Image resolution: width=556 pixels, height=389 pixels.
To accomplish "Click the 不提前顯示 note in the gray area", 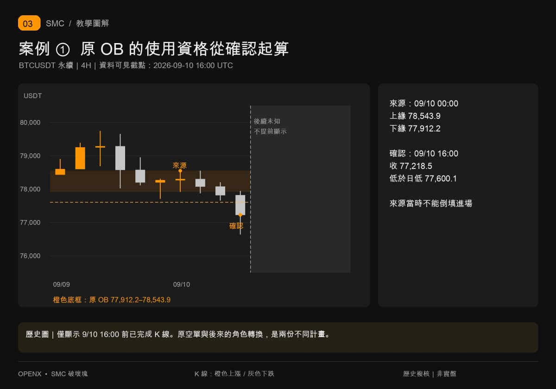I will 270,132.
